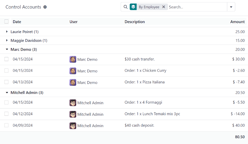
Task: Click the By Employee group layers icon
Action: [x=133, y=7]
